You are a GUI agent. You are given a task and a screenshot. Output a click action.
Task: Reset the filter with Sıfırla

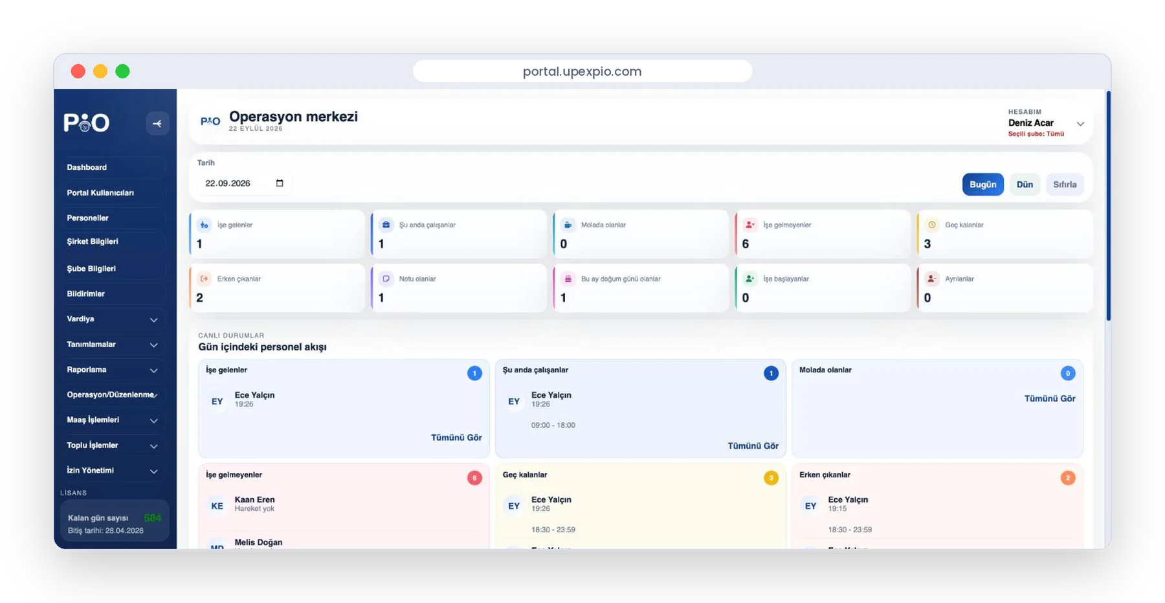[1065, 185]
